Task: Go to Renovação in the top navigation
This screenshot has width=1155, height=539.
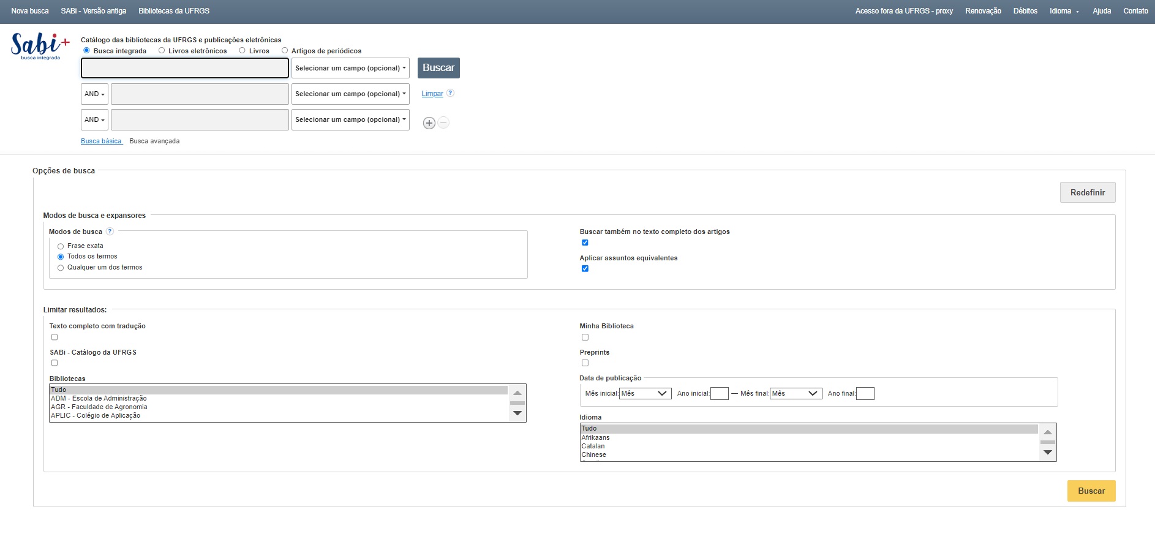Action: click(983, 11)
